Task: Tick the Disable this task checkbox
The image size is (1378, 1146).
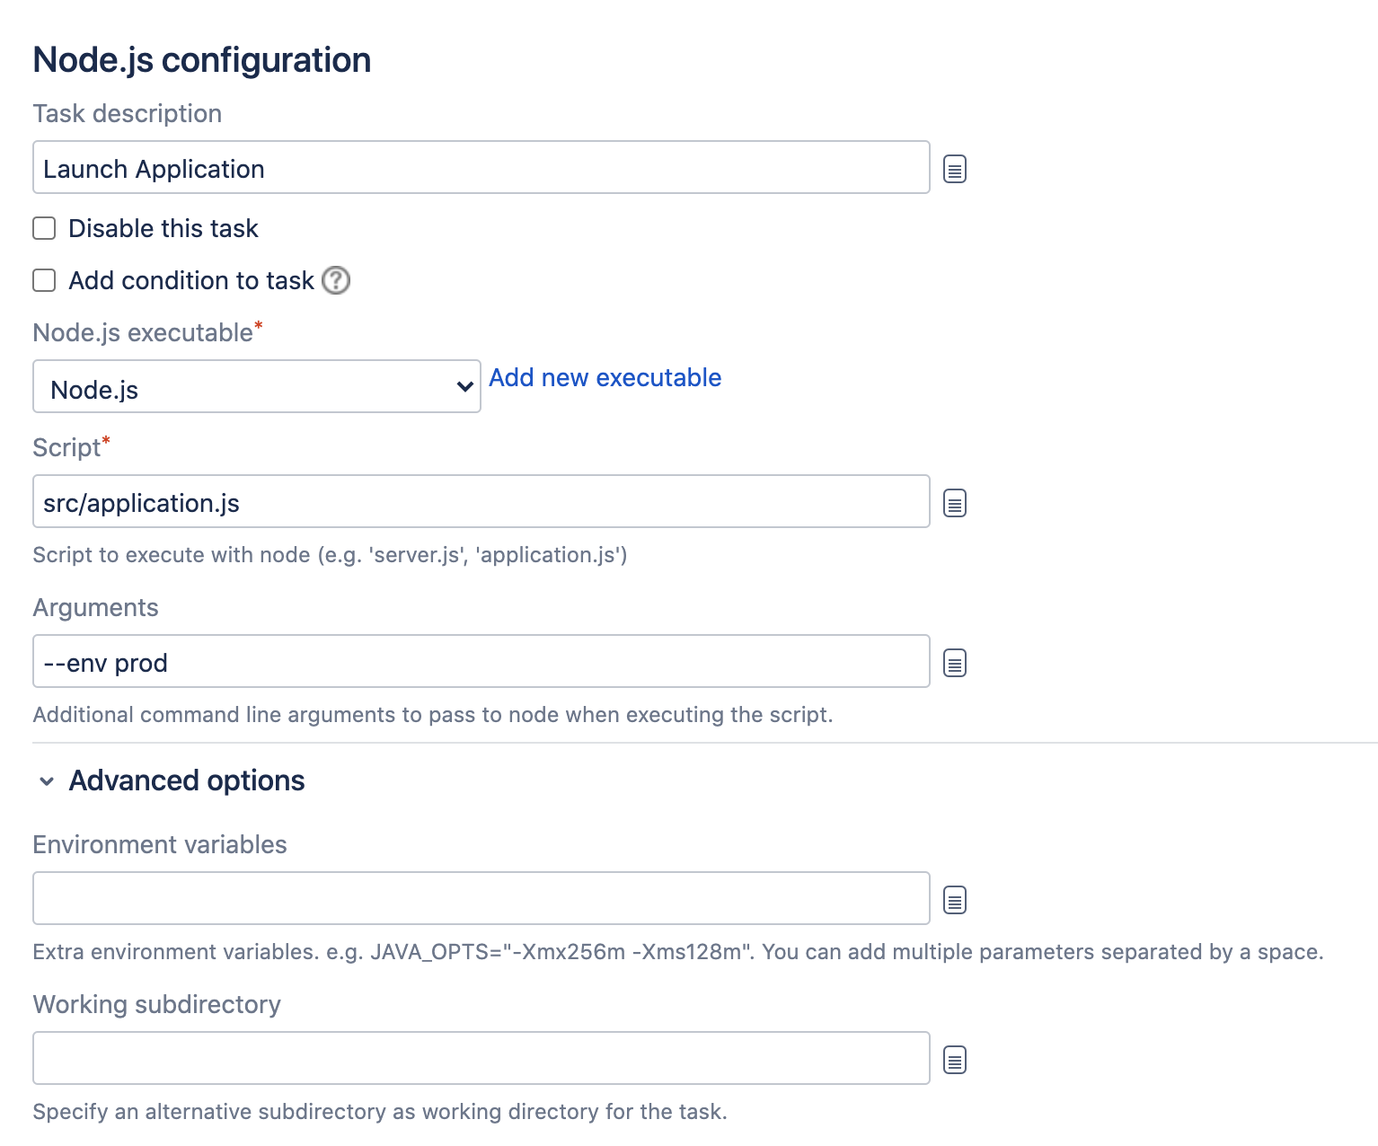Action: (x=44, y=228)
